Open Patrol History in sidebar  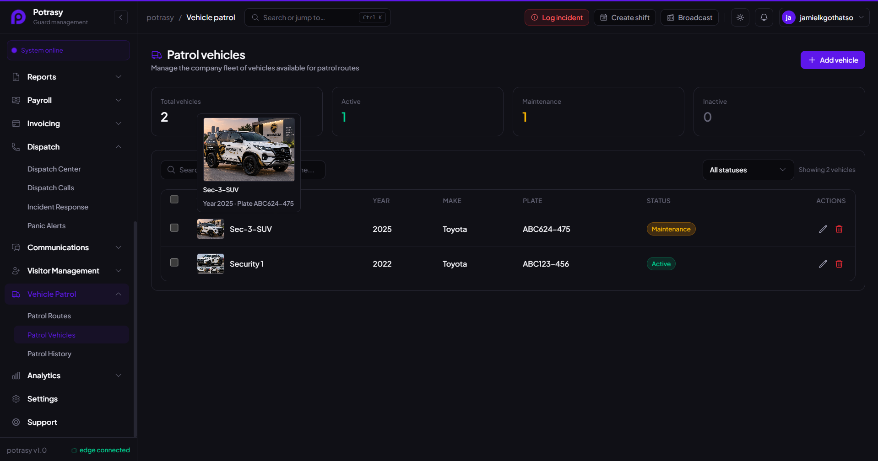coord(49,354)
